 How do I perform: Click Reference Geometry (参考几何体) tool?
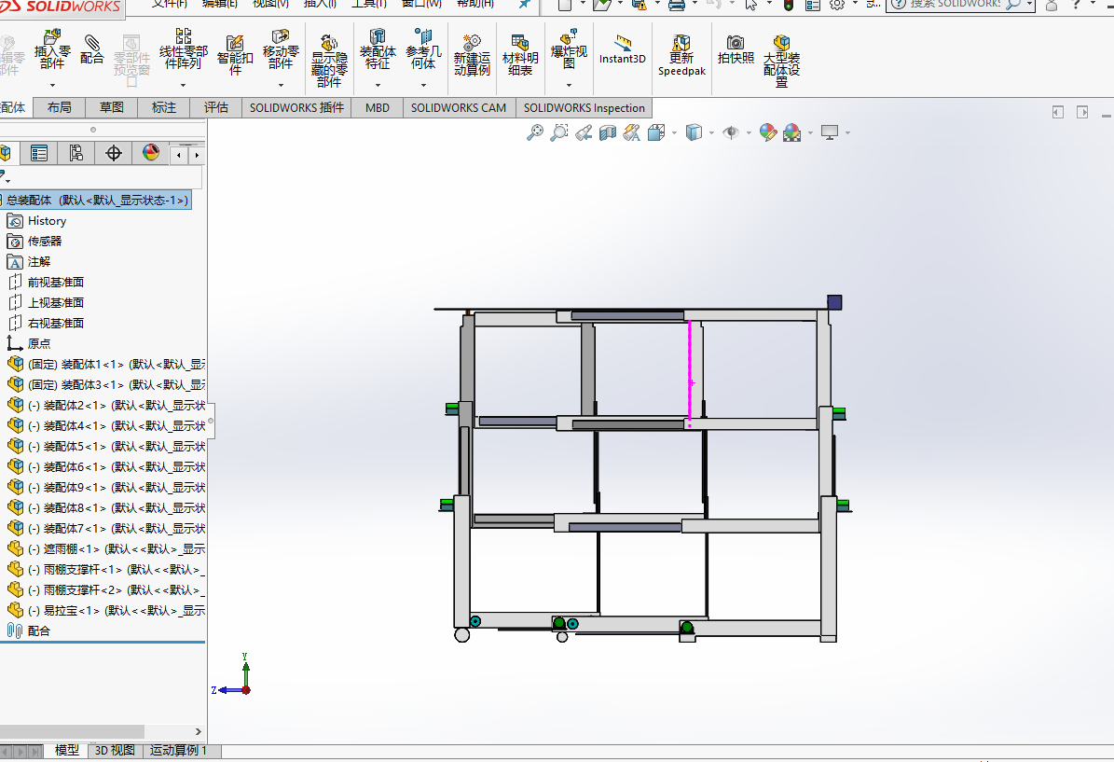point(423,49)
